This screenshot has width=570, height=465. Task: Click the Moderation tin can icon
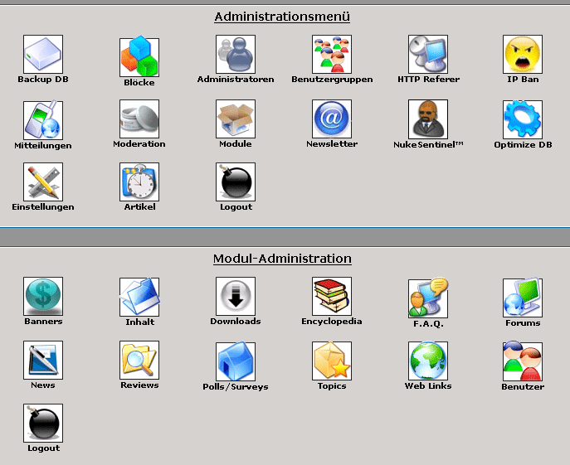tap(139, 119)
